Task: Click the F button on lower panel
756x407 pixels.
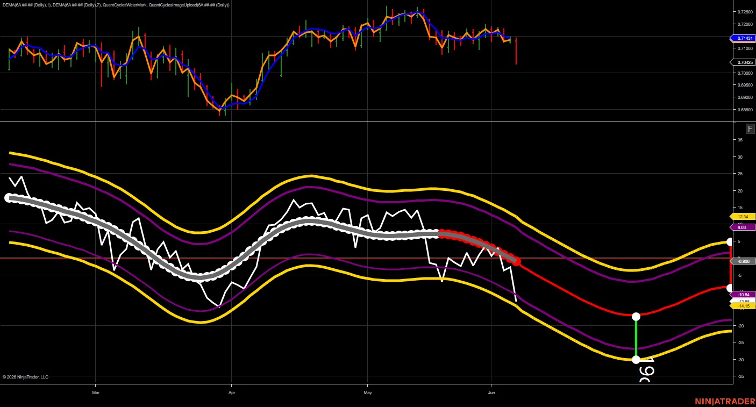Action: (750, 129)
